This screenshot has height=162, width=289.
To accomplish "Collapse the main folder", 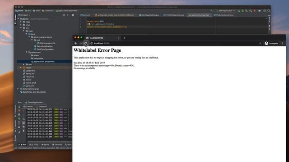I will (23, 31).
